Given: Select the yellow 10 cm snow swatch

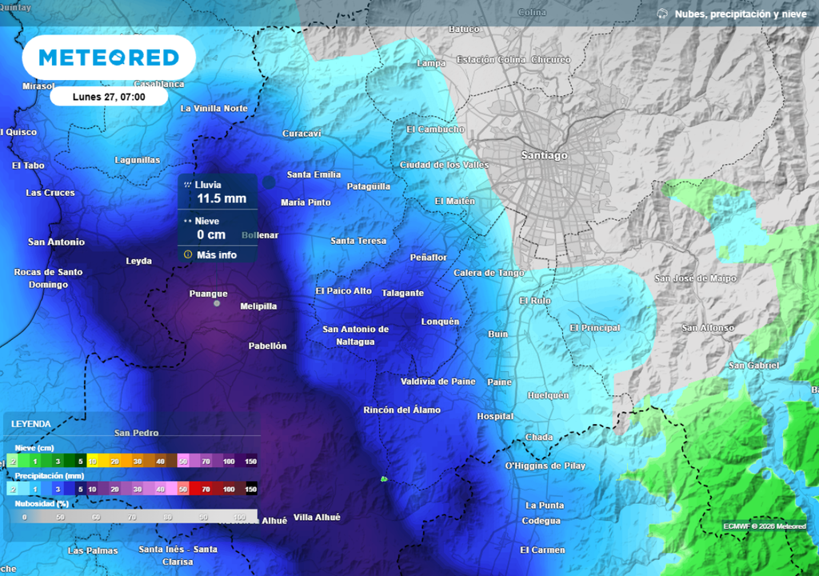Looking at the screenshot, I should [x=92, y=462].
